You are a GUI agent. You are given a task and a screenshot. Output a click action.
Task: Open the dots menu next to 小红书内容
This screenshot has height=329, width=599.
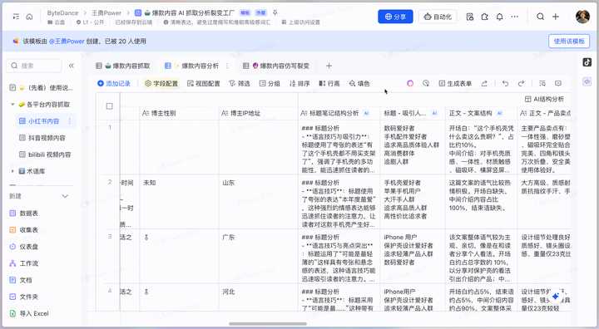(70, 121)
